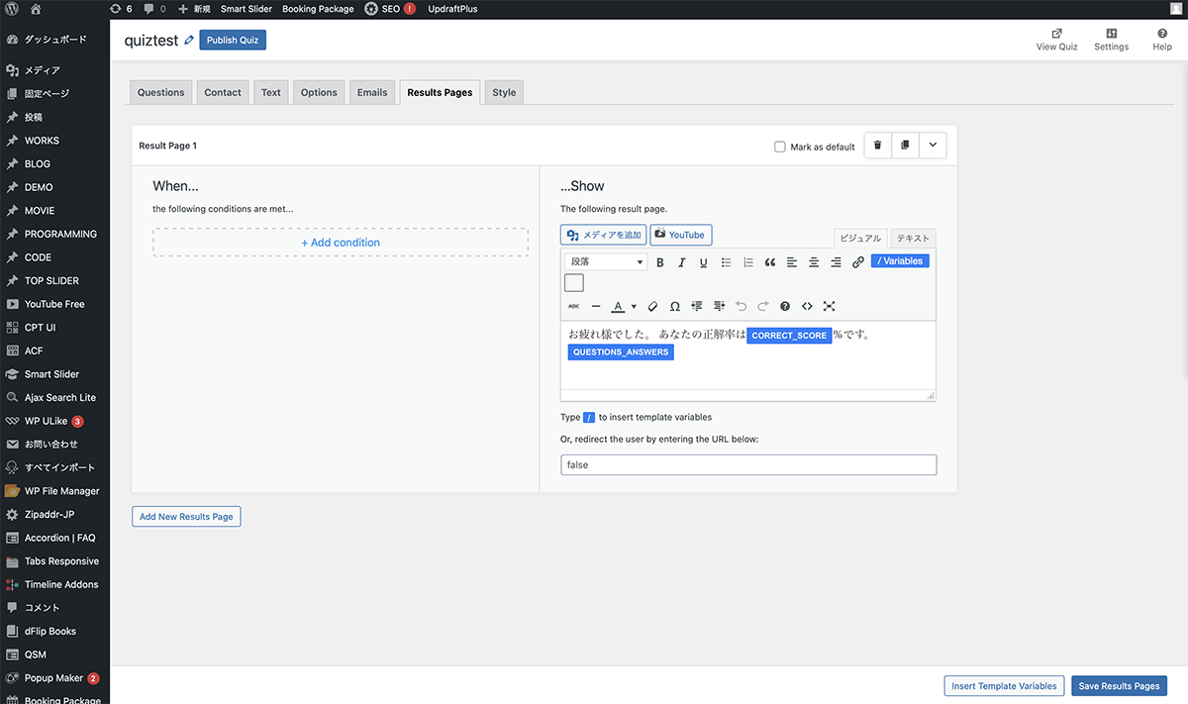
Task: Duplicate Result Page 1
Action: pyautogui.click(x=905, y=146)
